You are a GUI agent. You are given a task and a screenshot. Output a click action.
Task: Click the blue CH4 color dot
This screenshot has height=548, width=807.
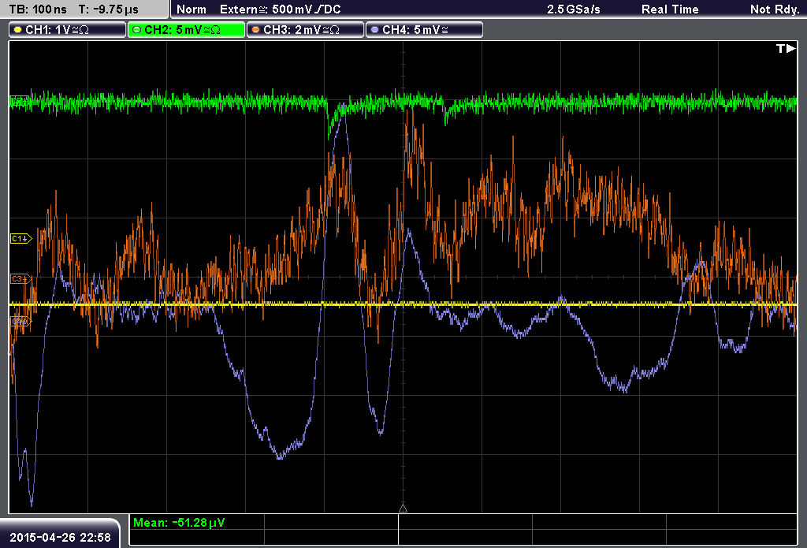pyautogui.click(x=374, y=30)
